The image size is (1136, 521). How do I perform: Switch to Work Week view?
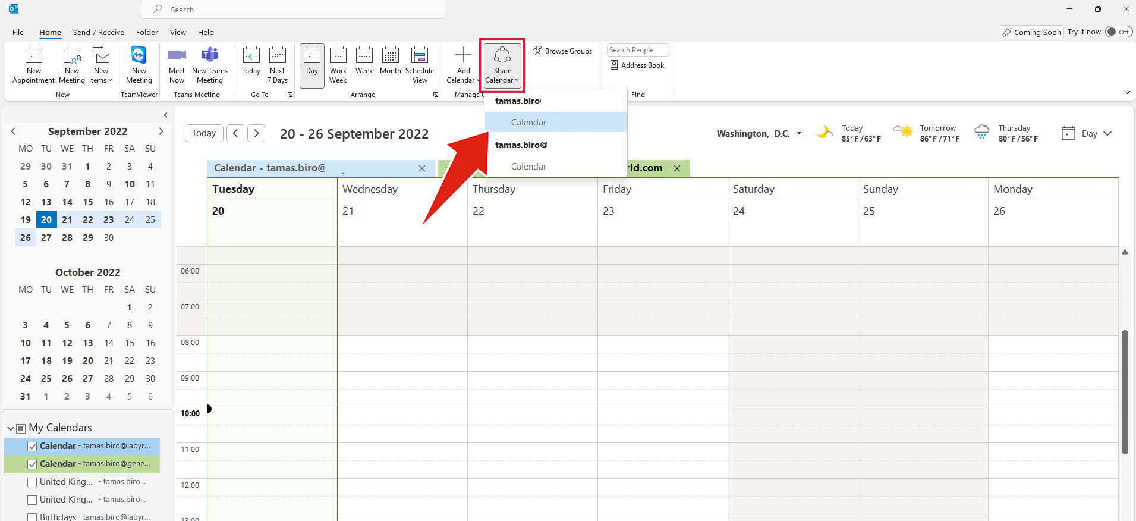click(x=338, y=65)
